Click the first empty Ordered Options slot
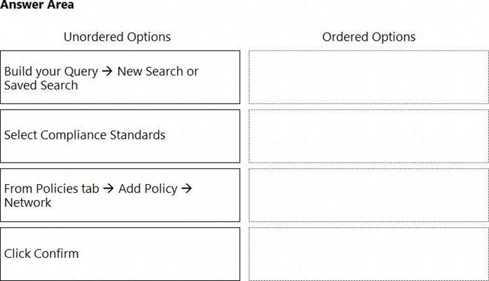Image resolution: width=489 pixels, height=281 pixels. [x=369, y=77]
